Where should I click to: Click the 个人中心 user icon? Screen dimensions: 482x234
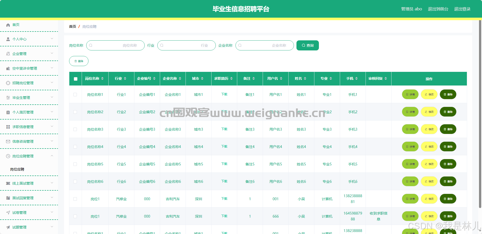pyautogui.click(x=8, y=39)
